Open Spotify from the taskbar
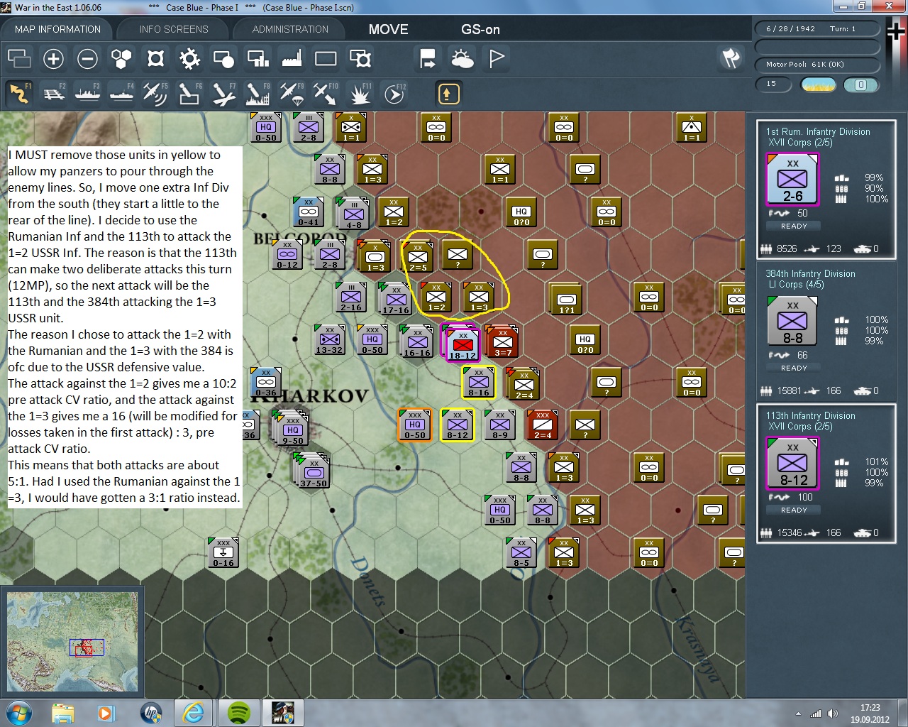The image size is (908, 727). tap(239, 712)
